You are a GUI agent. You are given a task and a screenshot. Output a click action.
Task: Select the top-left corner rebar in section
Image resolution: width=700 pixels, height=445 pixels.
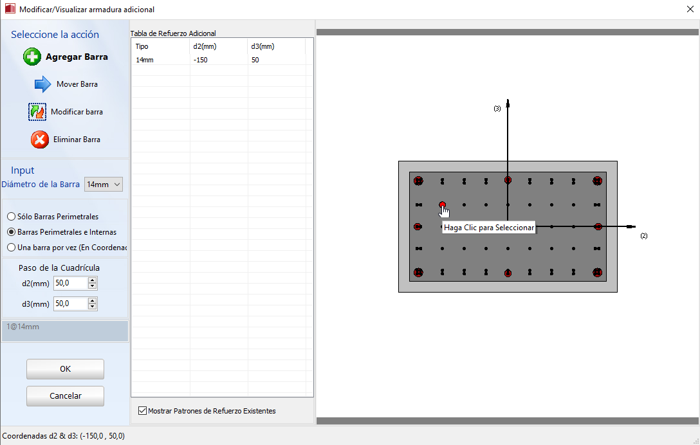coord(419,181)
